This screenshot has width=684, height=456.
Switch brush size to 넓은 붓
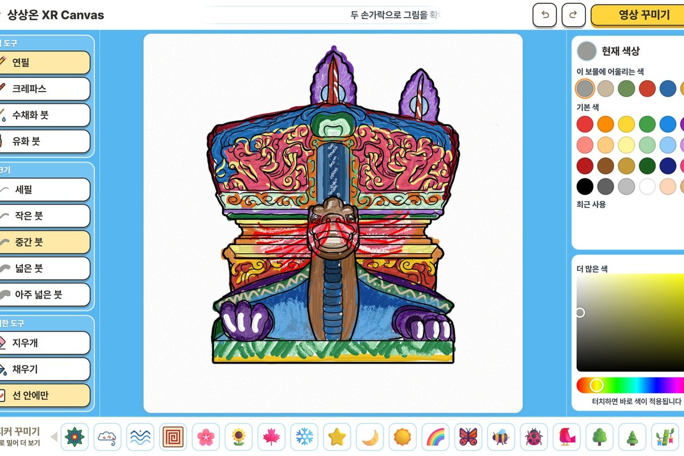point(44,268)
